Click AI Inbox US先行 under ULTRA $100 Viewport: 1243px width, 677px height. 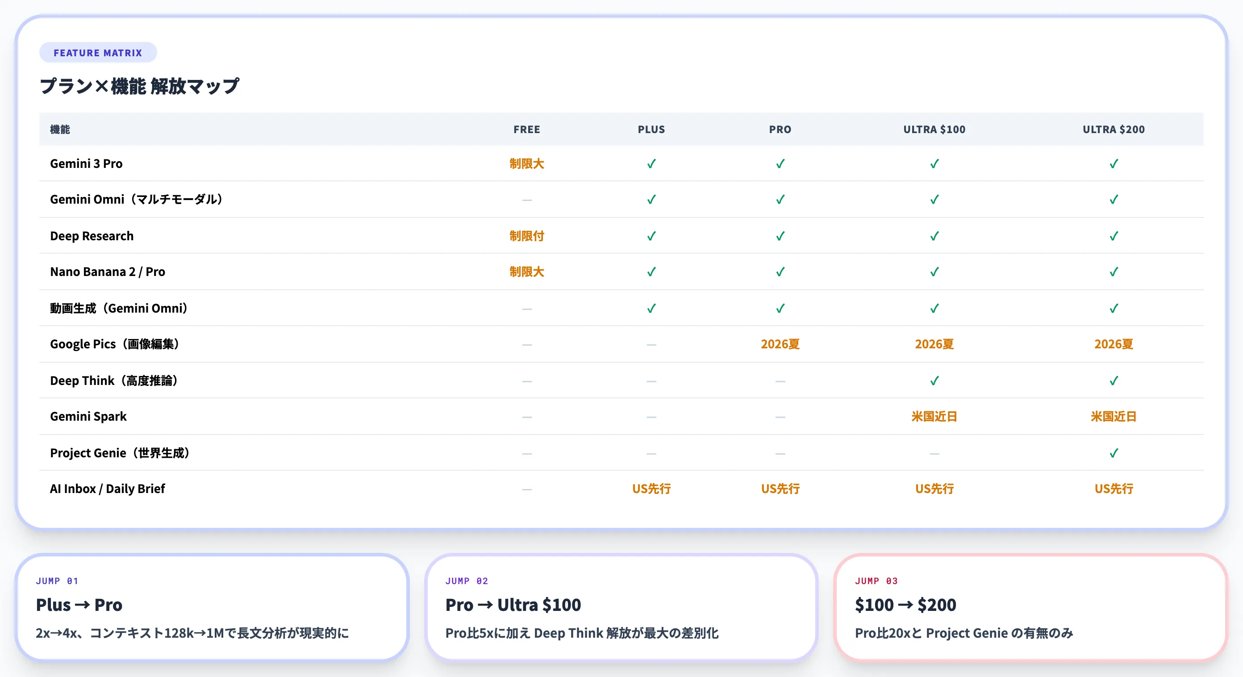click(934, 489)
